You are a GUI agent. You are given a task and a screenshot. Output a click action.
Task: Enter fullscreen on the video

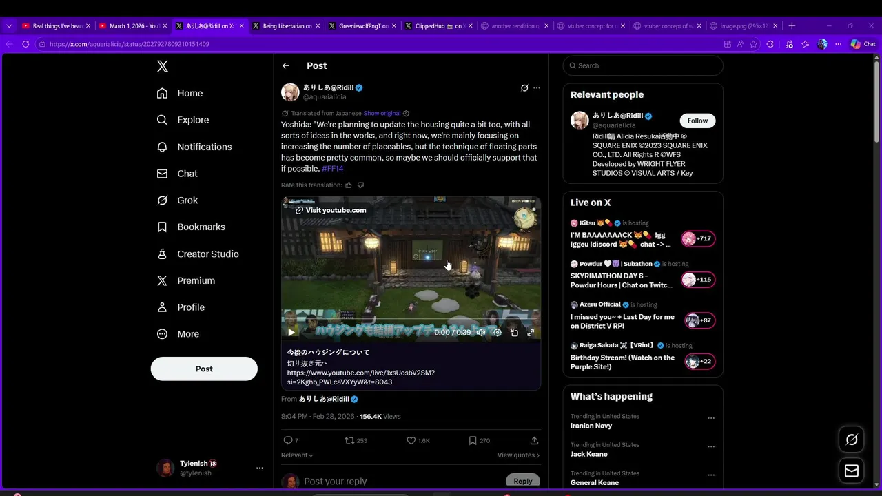click(531, 332)
